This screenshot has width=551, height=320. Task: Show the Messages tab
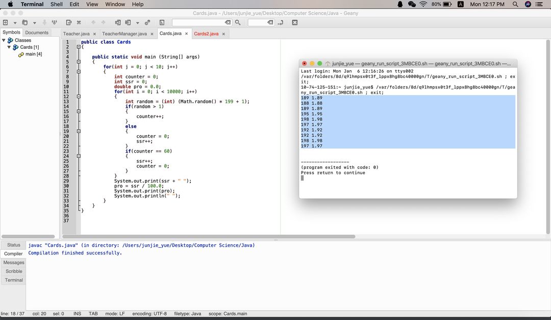(14, 263)
